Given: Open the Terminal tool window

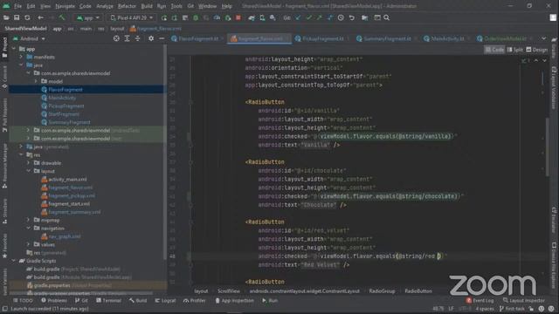Looking at the screenshot, I should click(x=108, y=301).
